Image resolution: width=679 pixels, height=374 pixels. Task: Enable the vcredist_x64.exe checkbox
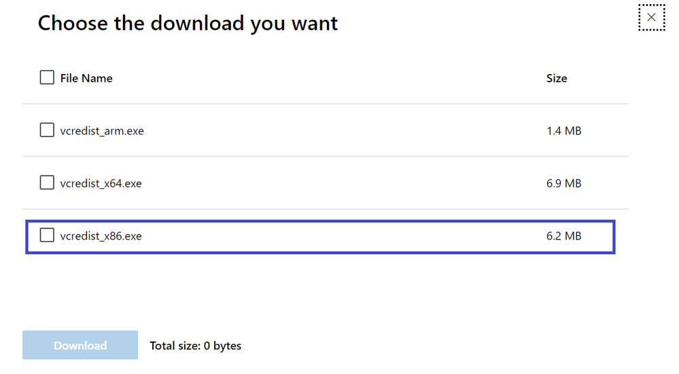(47, 183)
